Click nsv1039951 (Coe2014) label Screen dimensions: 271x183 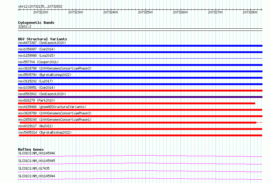click(x=37, y=88)
